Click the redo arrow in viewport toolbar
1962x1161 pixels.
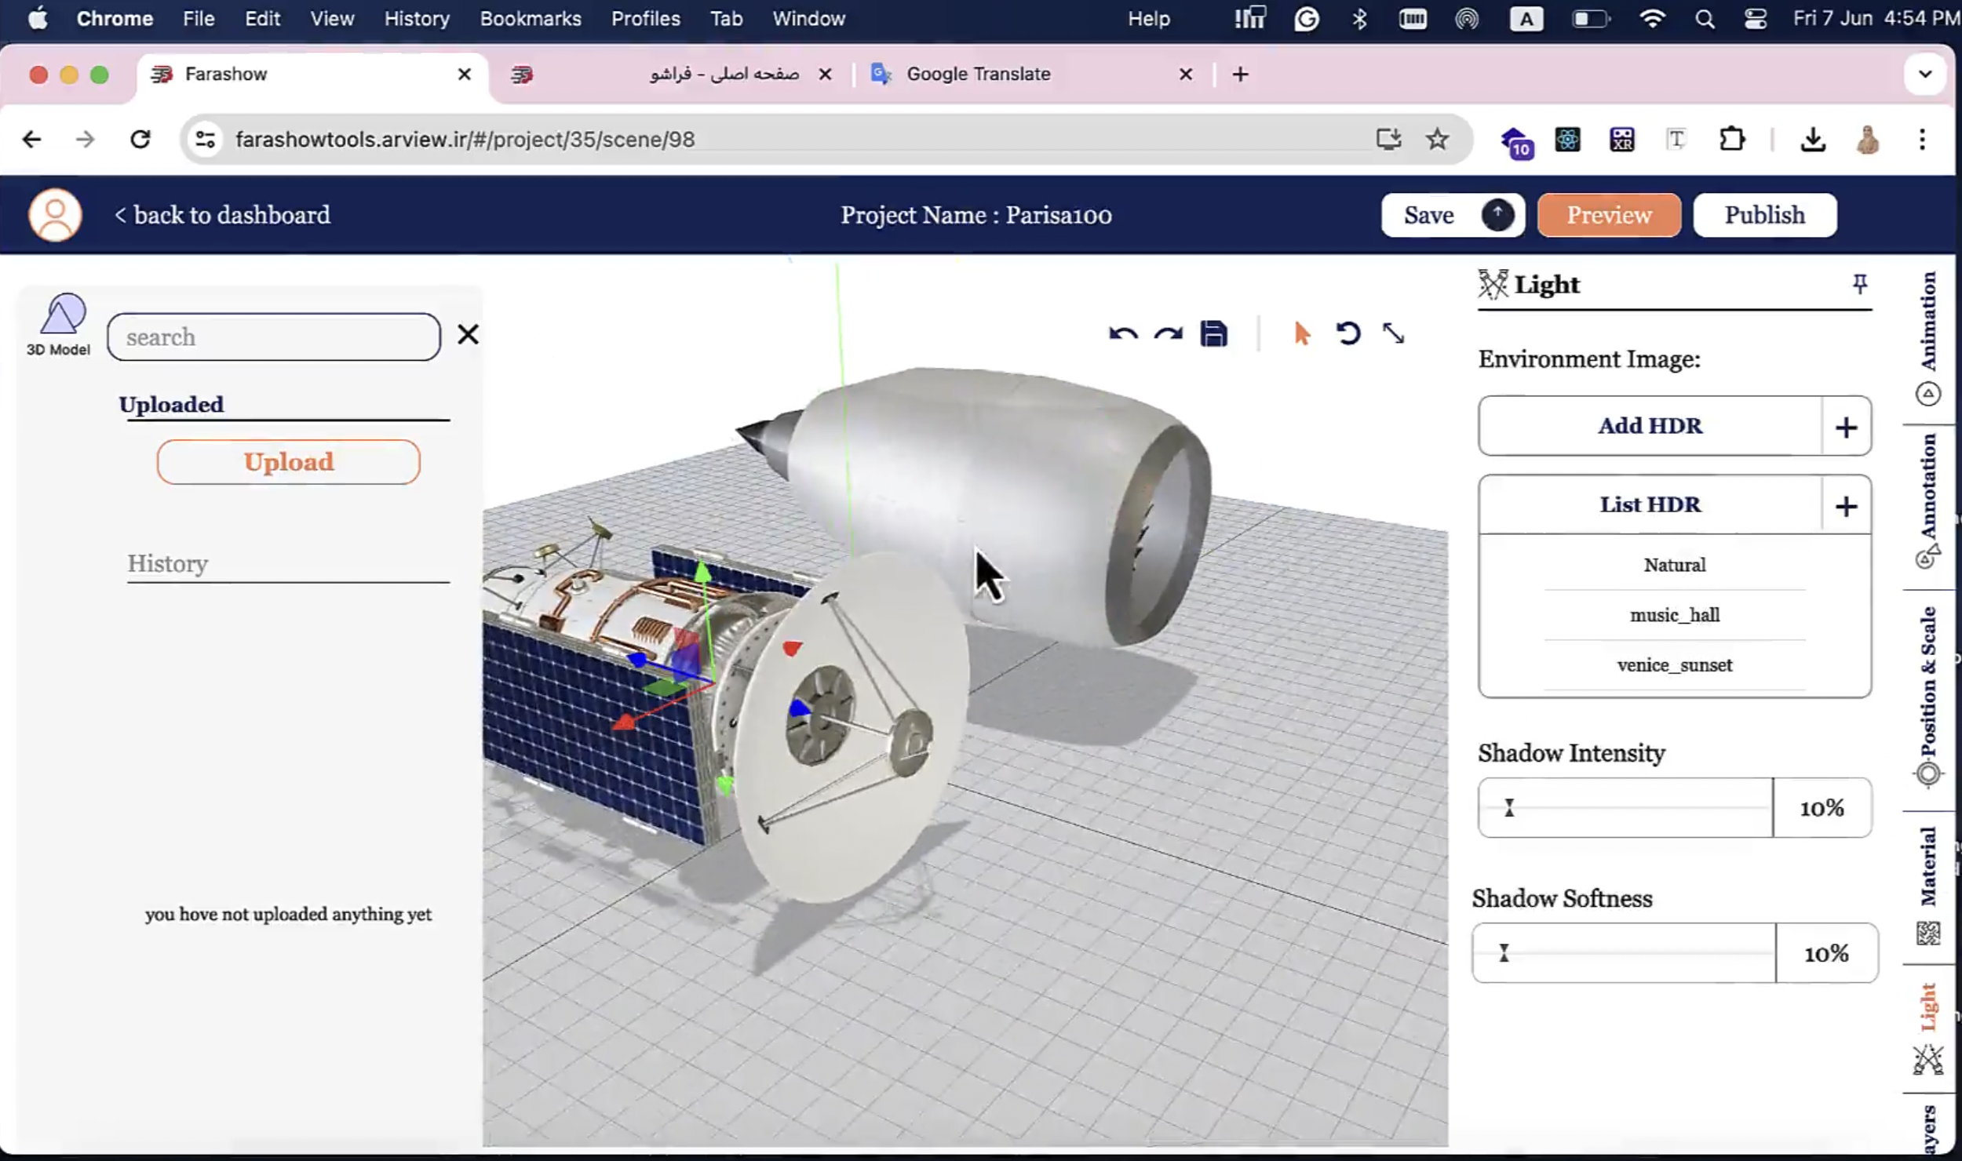pyautogui.click(x=1168, y=334)
